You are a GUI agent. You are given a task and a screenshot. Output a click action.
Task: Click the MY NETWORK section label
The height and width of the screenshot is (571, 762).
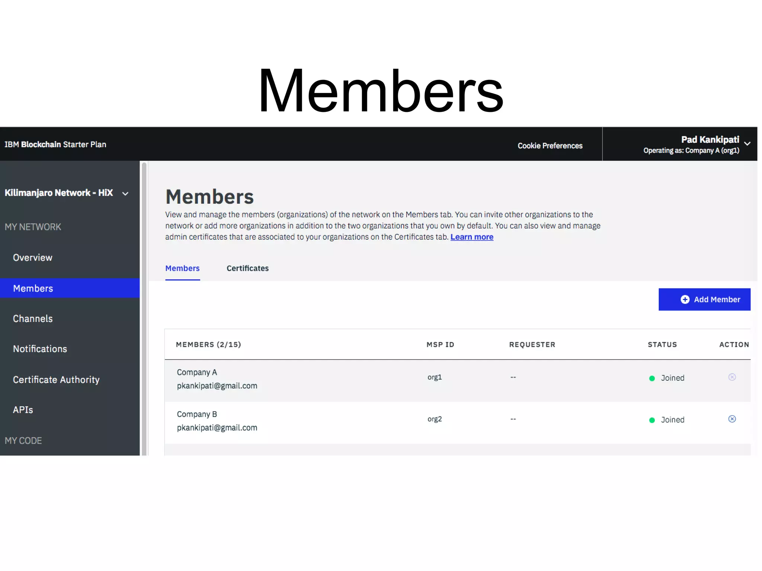tap(33, 227)
